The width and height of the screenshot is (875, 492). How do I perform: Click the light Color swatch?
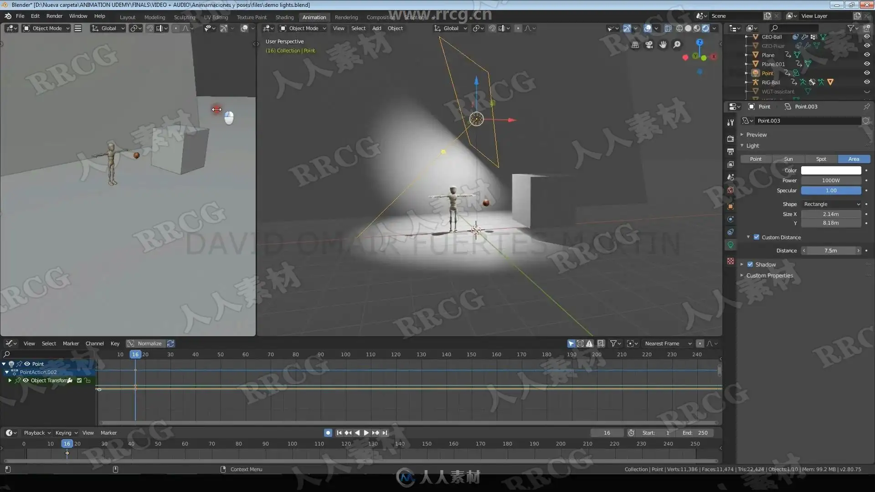[831, 170]
